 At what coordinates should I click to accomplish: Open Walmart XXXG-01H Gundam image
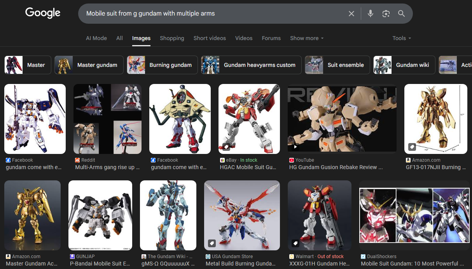[320, 215]
